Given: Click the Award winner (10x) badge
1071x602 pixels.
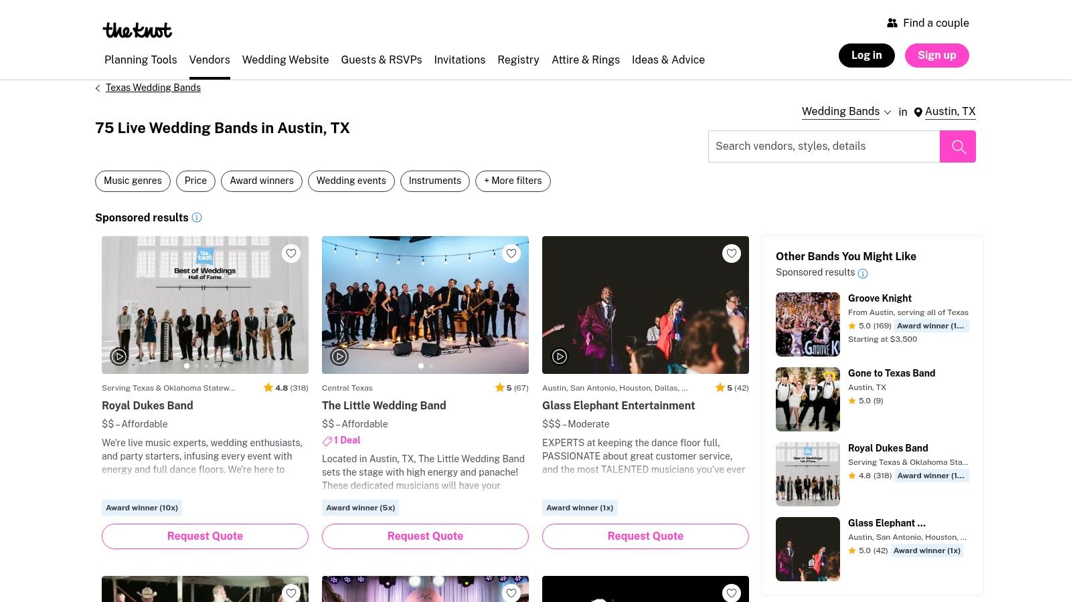Looking at the screenshot, I should click(x=142, y=508).
